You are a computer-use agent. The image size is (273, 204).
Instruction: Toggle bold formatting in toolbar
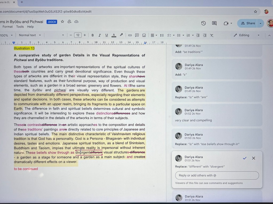pos(93,35)
